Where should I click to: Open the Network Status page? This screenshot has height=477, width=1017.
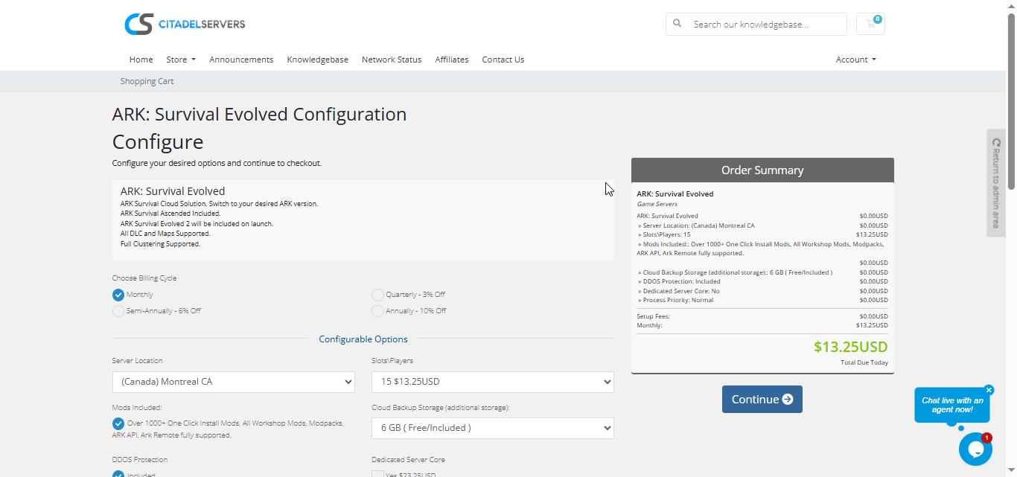(391, 60)
